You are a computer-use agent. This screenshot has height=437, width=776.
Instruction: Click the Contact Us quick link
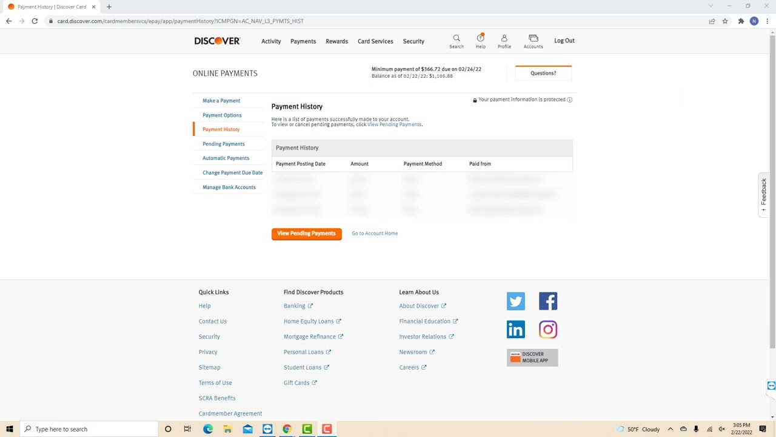click(213, 321)
